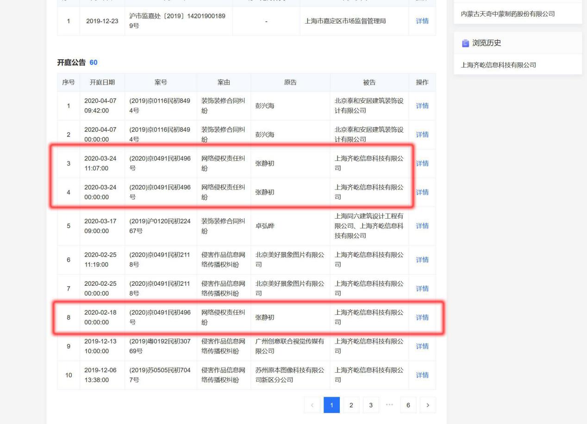Screen dimensions: 587x424
Task: Click the pagination ellipsis to jump pages
Action: tap(389, 405)
